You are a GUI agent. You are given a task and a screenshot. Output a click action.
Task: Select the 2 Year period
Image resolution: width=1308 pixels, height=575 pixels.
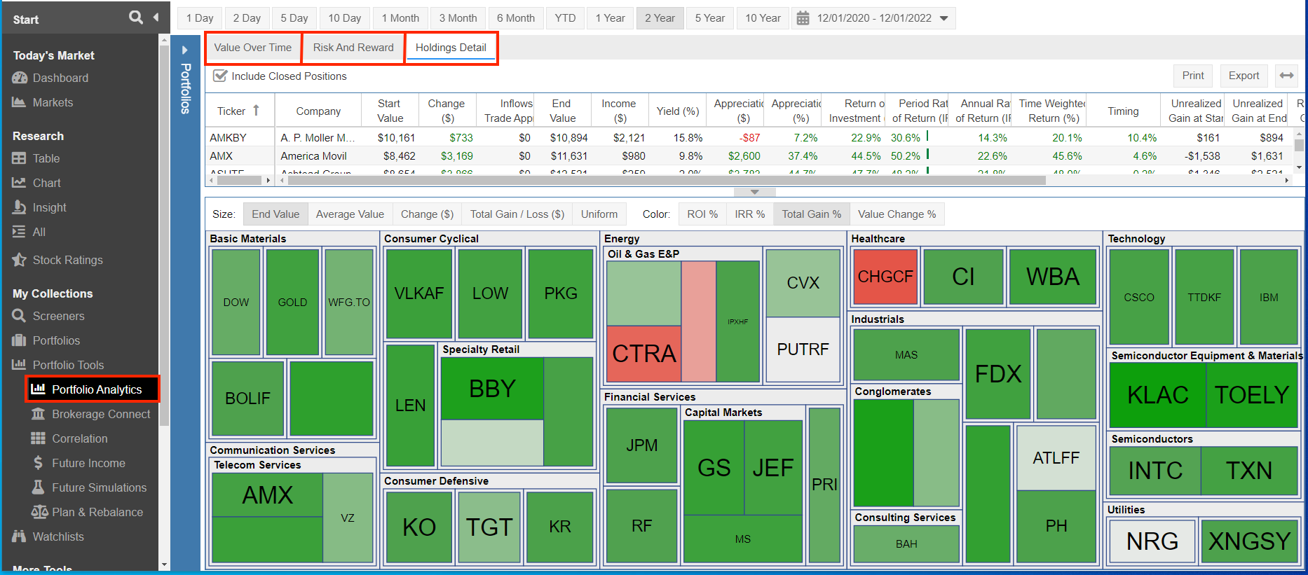(x=660, y=18)
